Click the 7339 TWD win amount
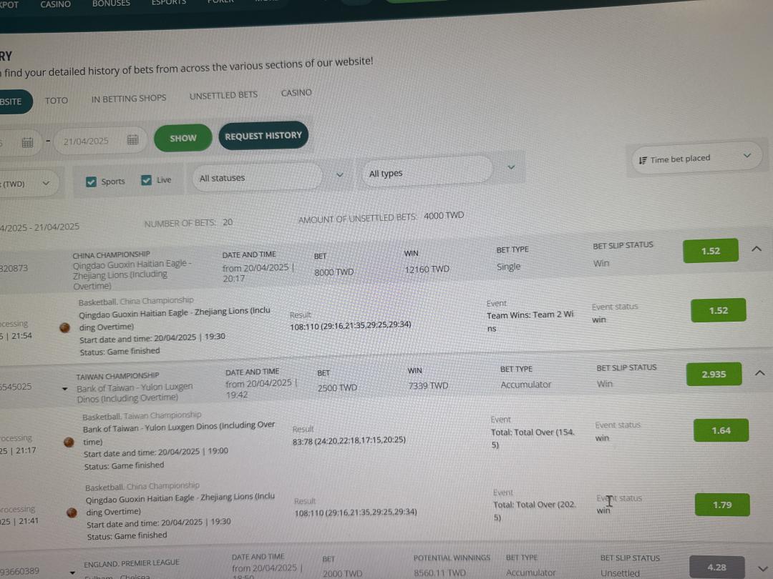The height and width of the screenshot is (579, 773). (x=428, y=386)
